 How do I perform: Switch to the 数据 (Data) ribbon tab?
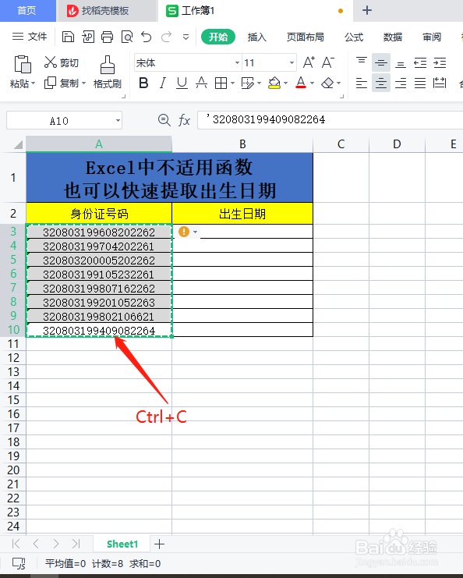point(393,37)
